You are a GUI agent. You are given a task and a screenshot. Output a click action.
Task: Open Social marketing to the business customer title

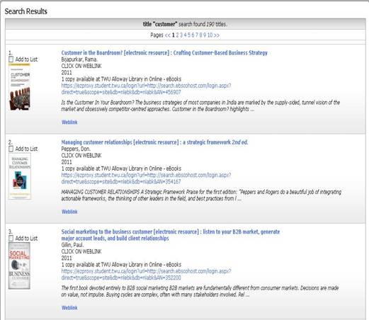coord(171,235)
